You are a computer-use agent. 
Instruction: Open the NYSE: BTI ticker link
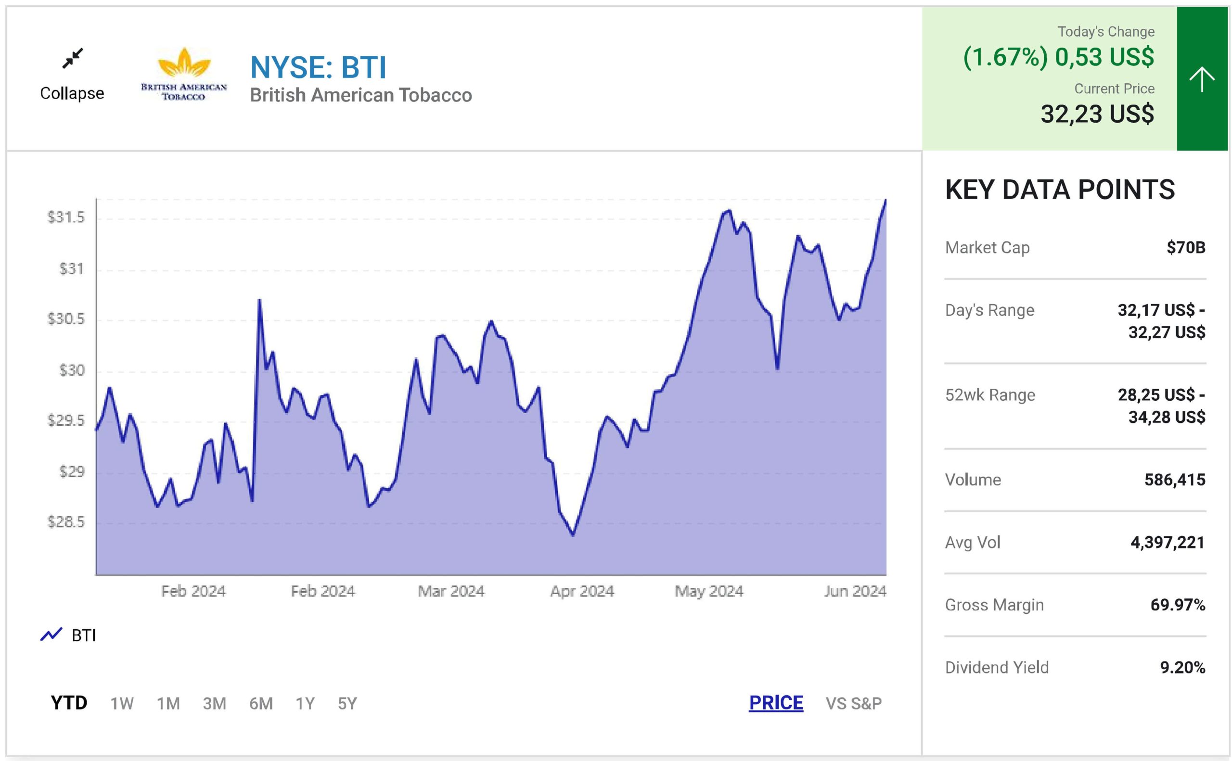click(x=318, y=67)
